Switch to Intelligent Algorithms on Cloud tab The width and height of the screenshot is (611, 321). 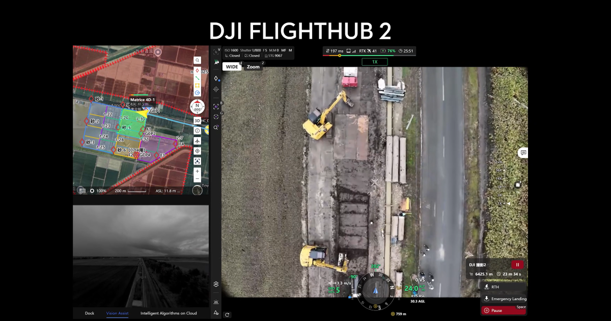coord(169,313)
